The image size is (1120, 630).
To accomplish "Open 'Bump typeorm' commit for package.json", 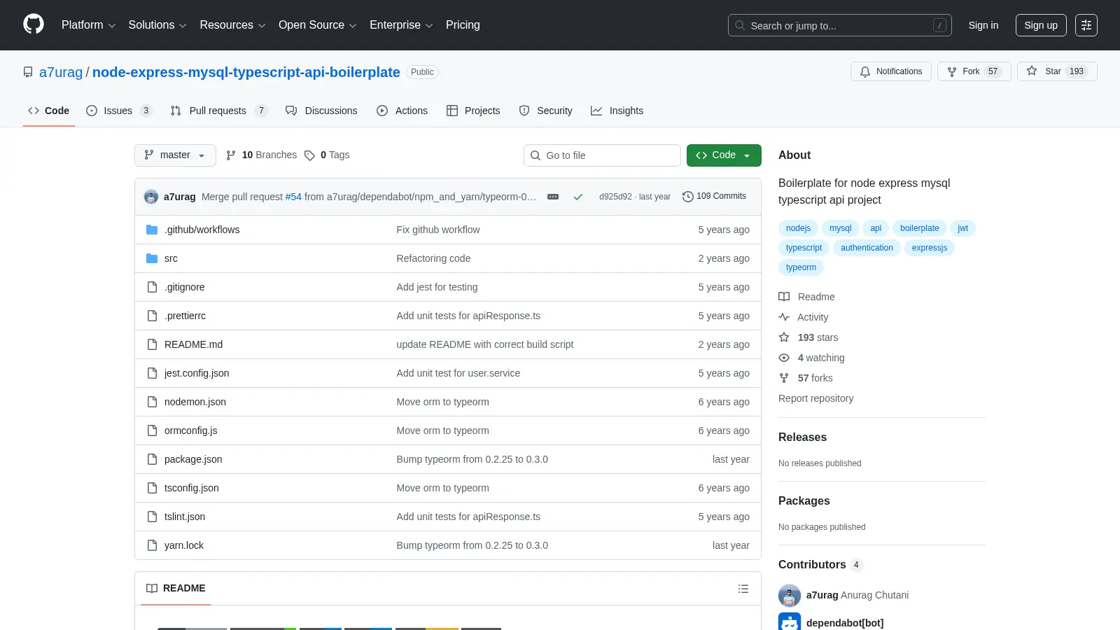I will click(472, 459).
